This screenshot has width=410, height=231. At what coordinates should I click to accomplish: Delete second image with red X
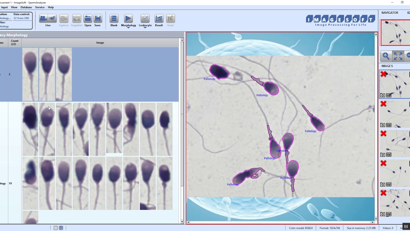[383, 104]
